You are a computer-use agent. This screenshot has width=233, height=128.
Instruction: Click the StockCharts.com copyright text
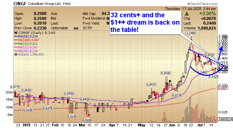point(202,4)
